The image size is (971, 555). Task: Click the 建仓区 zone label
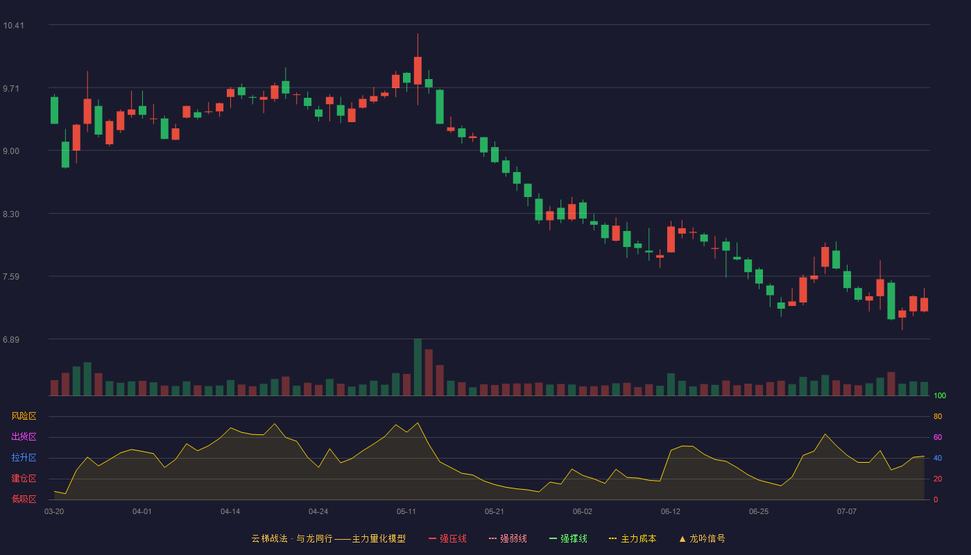pos(24,479)
